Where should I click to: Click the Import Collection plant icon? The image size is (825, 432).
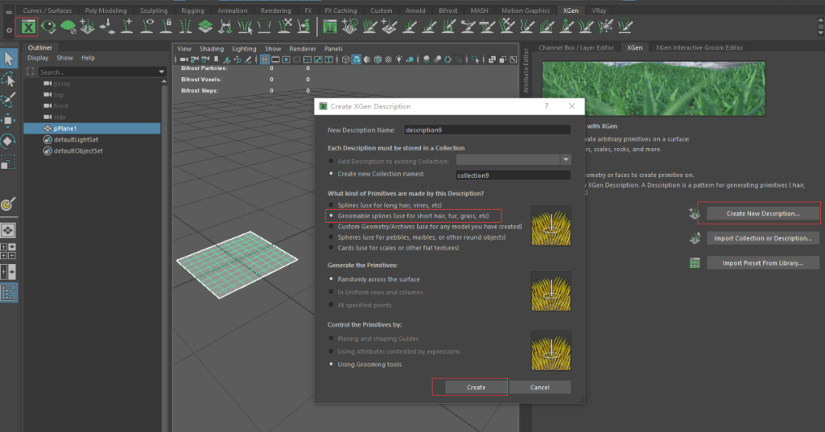click(694, 238)
